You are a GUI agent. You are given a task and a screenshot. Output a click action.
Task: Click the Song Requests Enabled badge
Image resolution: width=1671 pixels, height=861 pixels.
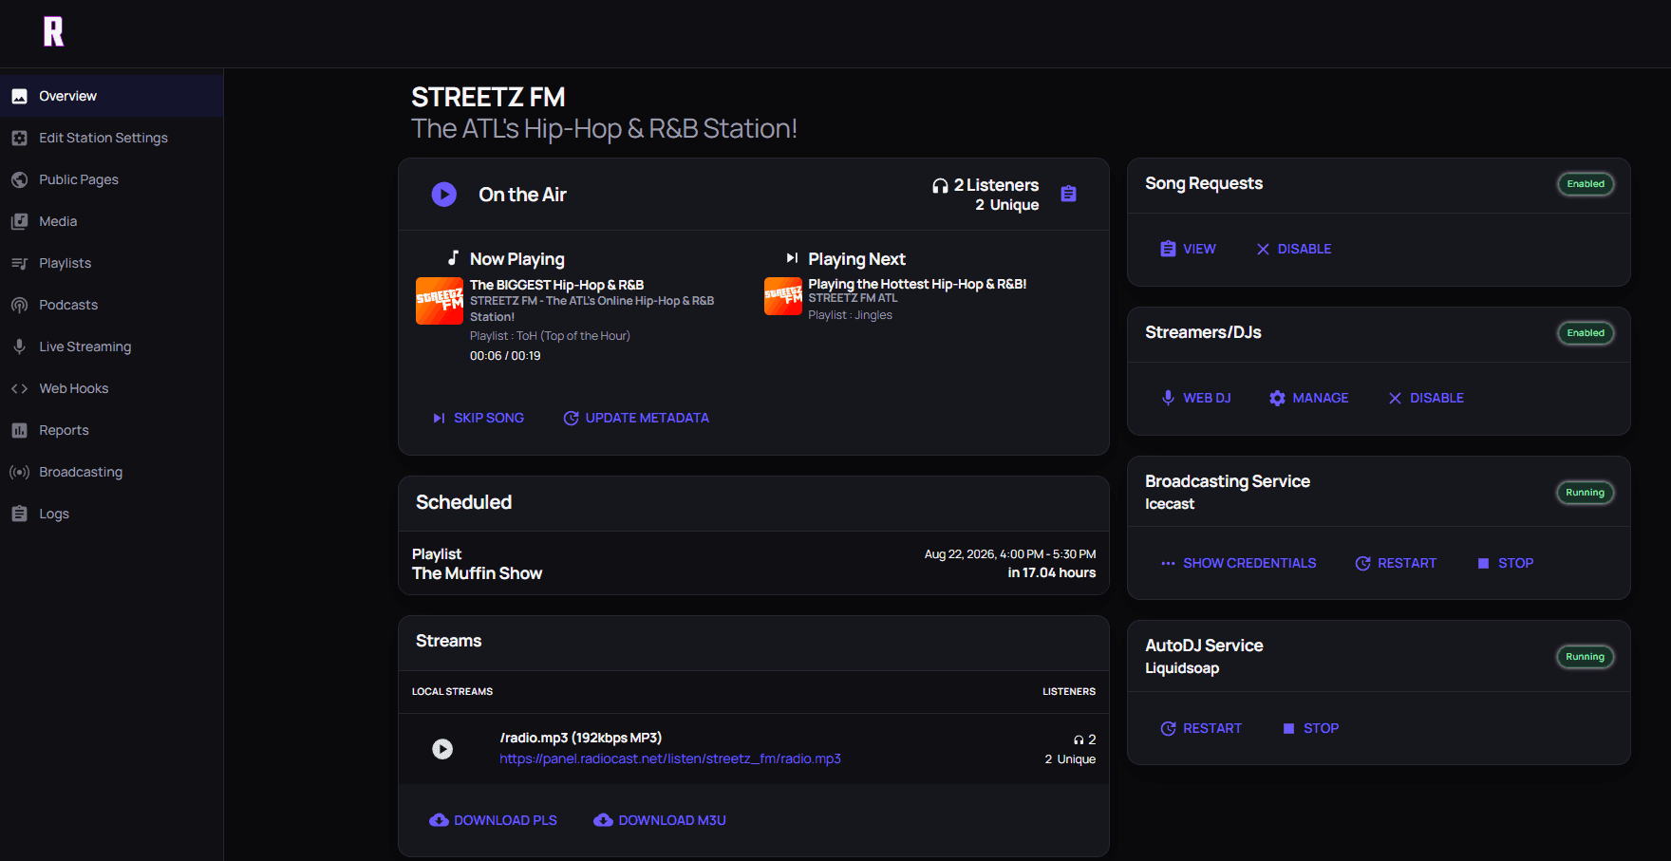click(x=1586, y=184)
